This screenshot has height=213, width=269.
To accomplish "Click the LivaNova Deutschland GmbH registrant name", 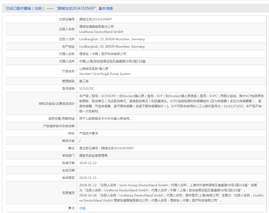I will 101,32.
